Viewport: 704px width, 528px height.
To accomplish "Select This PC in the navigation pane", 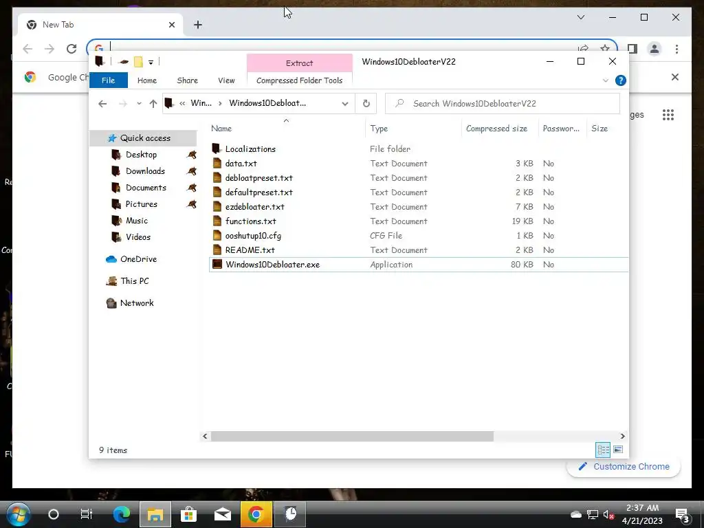I will pyautogui.click(x=134, y=281).
